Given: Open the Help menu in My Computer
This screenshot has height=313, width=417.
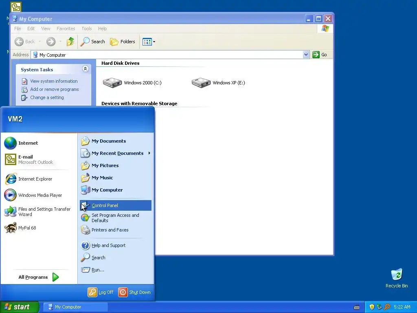Looking at the screenshot, I should (x=102, y=29).
